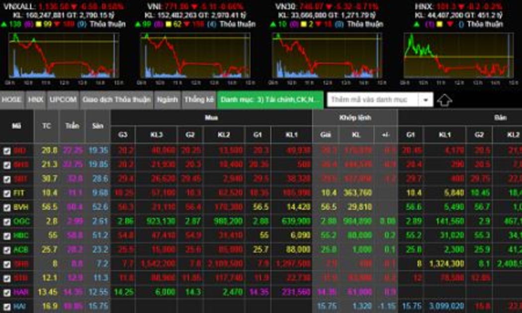Expand the Danh mục: 3) Tài chính watchlist selector
Image resolution: width=522 pixels, height=313 pixels.
(270, 100)
